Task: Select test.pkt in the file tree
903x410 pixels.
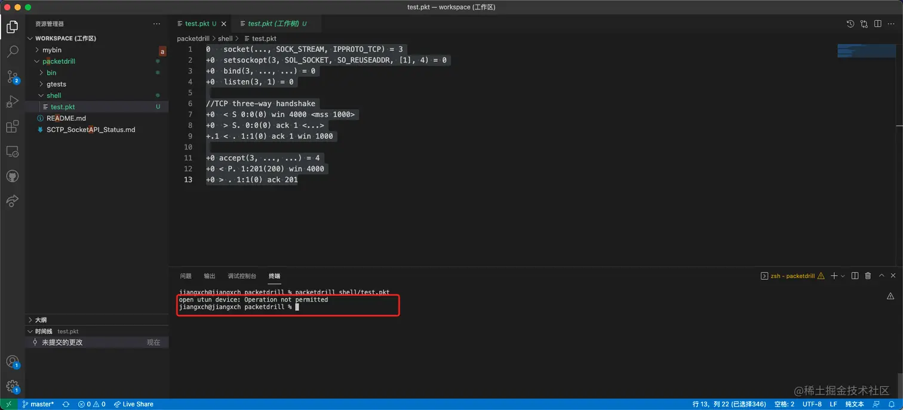Action: 97,107
